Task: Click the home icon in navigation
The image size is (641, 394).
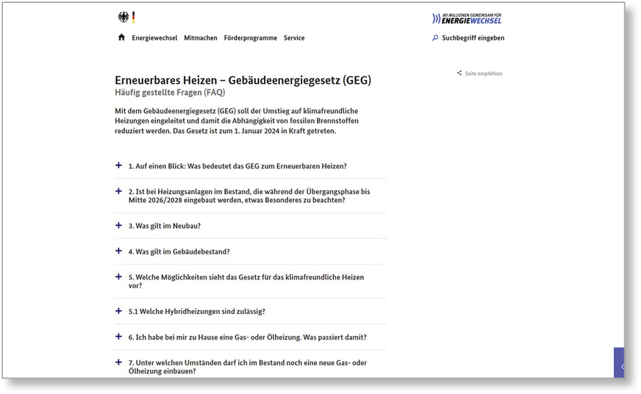Action: click(x=121, y=37)
